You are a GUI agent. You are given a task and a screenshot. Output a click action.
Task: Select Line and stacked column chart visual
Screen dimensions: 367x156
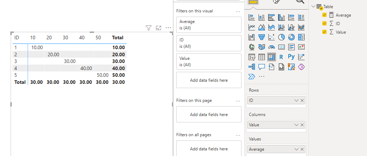(281, 27)
